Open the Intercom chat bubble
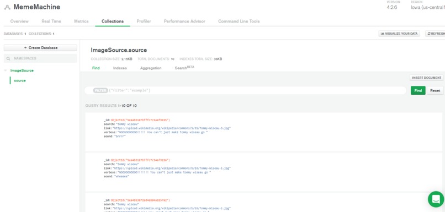Viewport: 445px width, 212px height. [436, 199]
